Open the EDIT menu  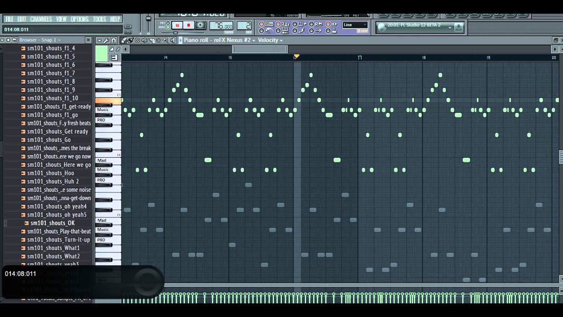pos(22,19)
